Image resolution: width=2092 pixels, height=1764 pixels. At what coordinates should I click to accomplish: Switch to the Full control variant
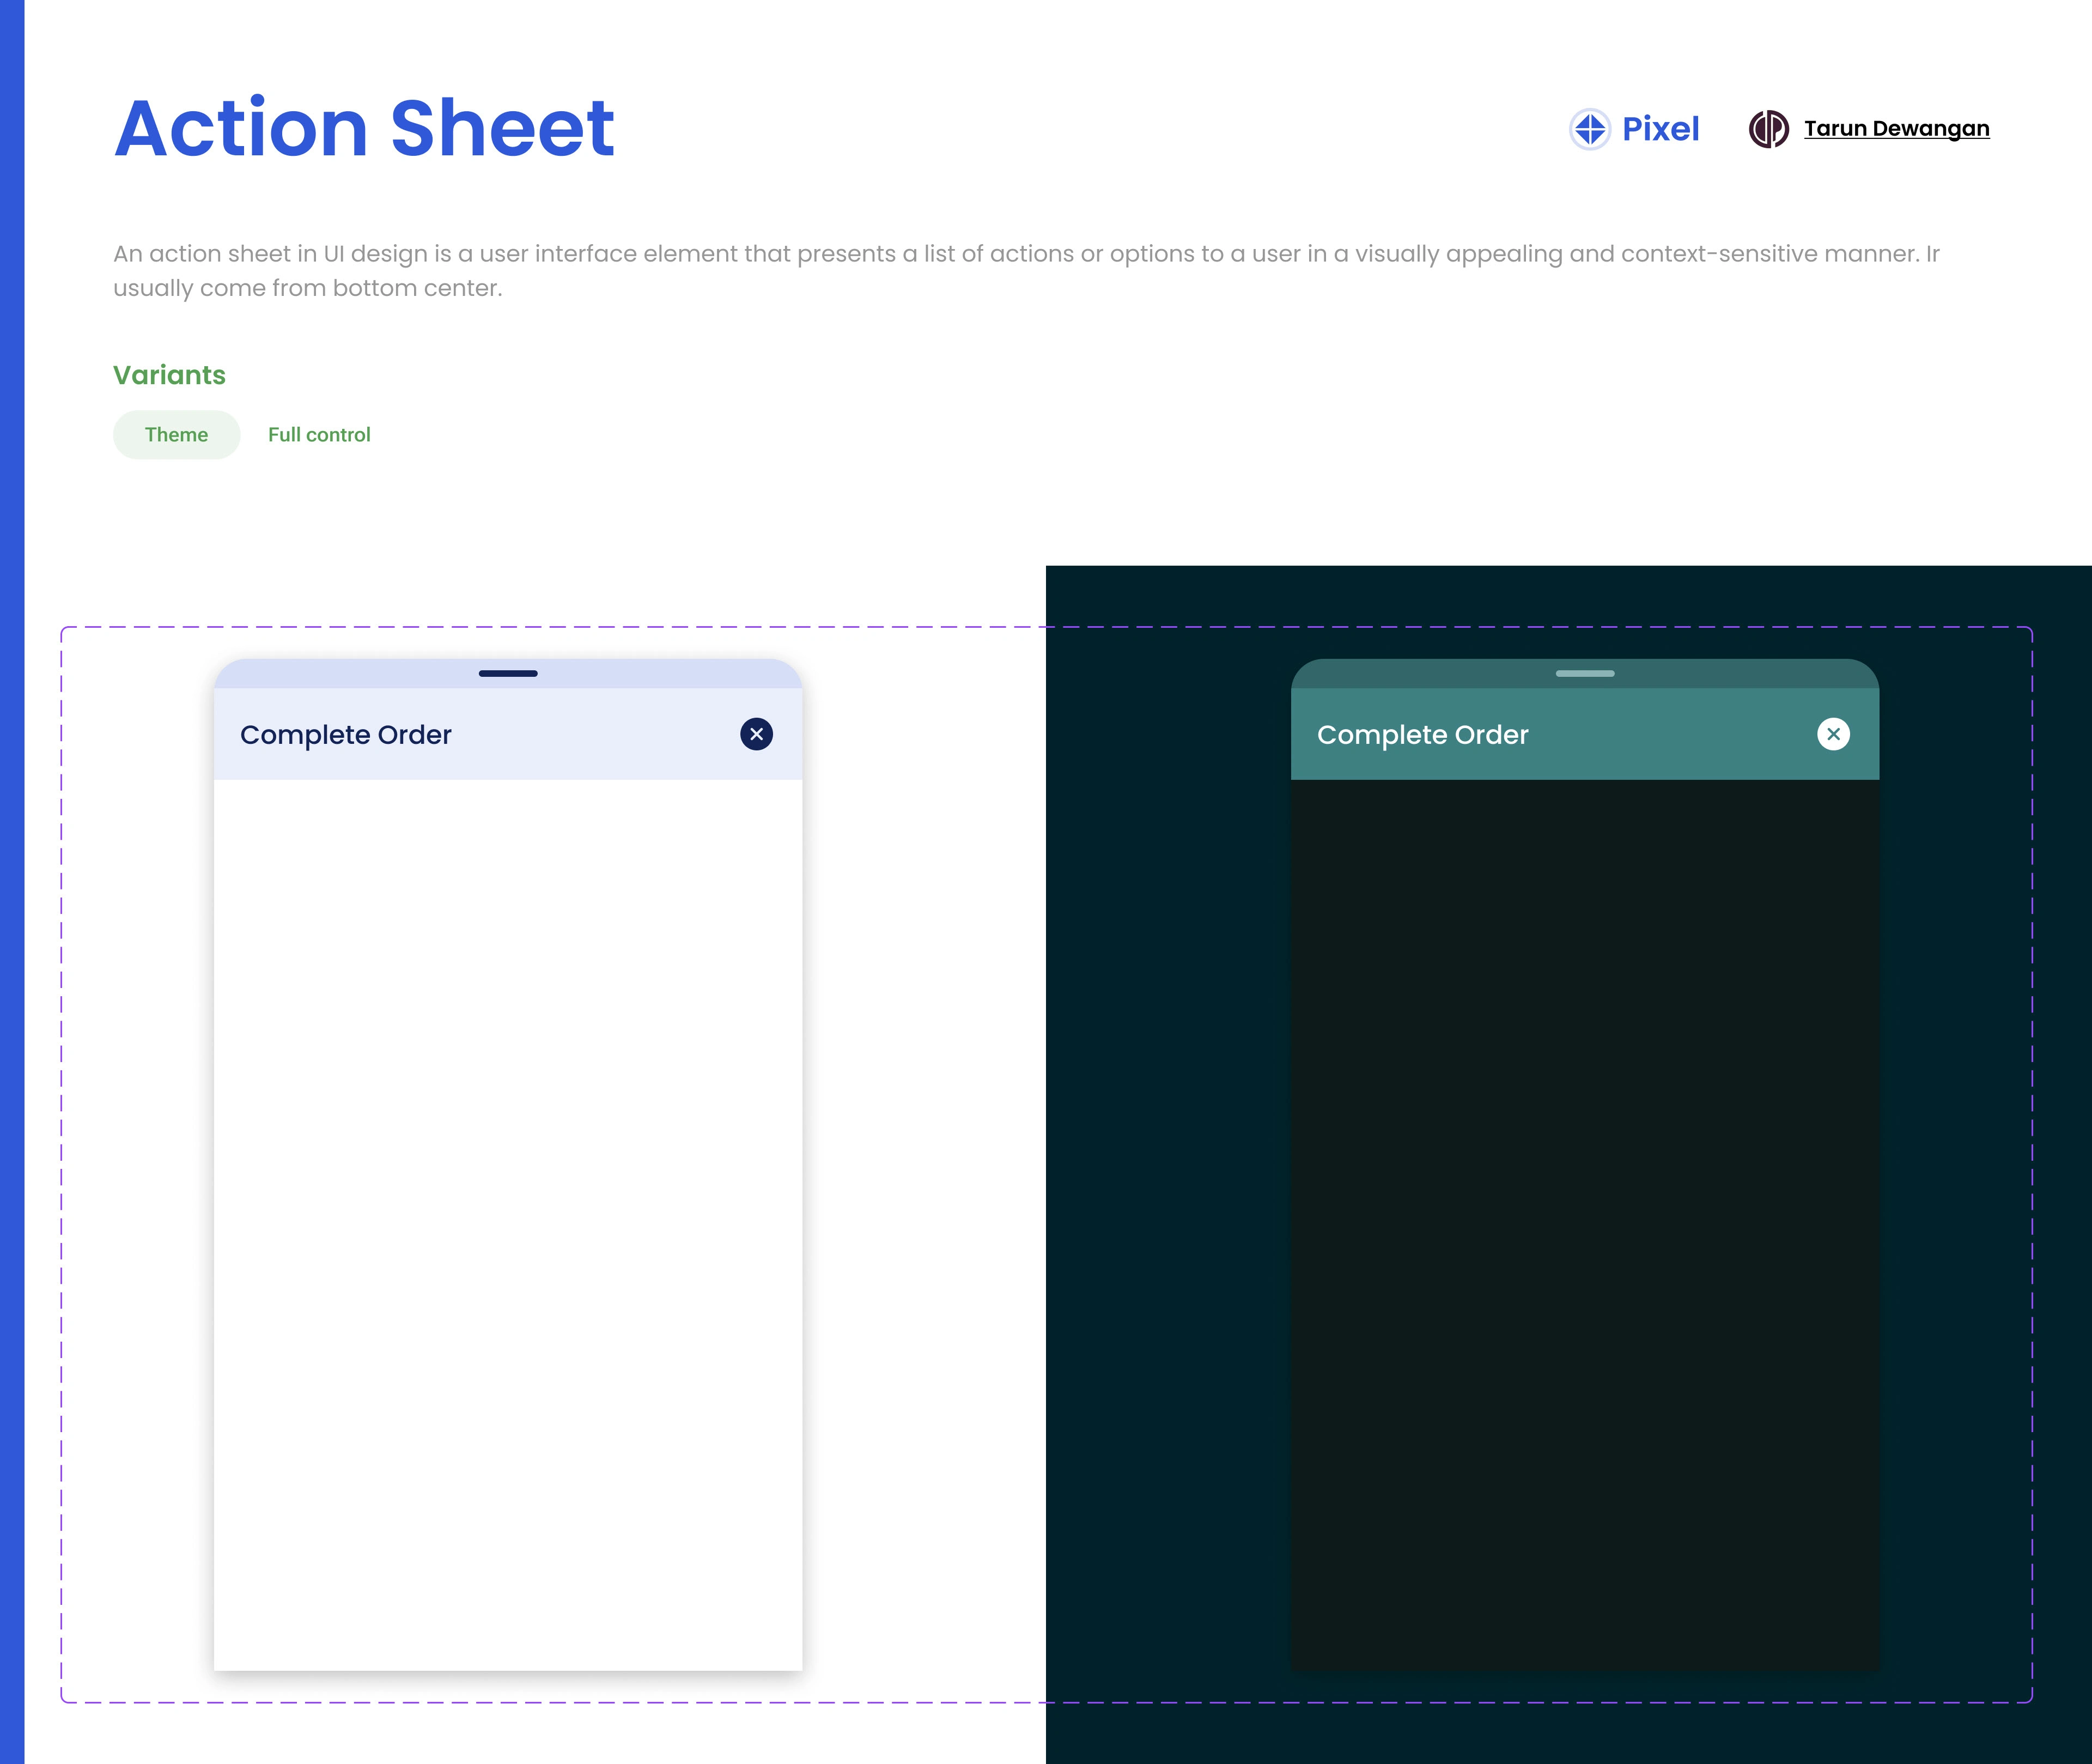click(x=319, y=435)
